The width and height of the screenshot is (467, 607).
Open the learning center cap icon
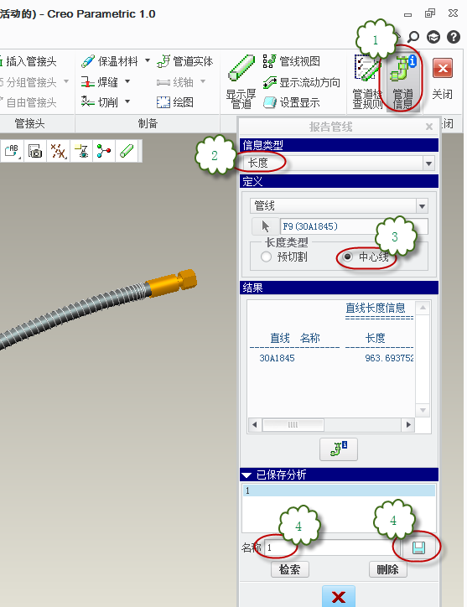433,37
